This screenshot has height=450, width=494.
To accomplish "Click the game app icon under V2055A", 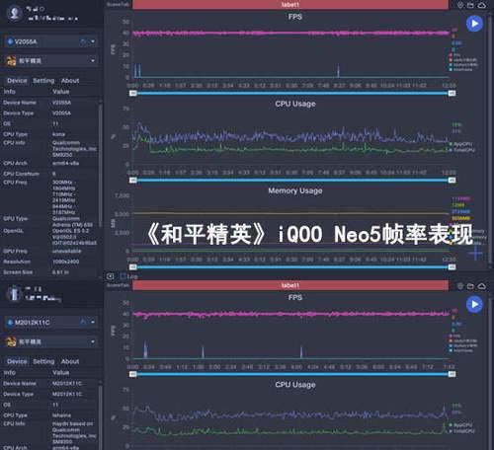I will click(12, 61).
